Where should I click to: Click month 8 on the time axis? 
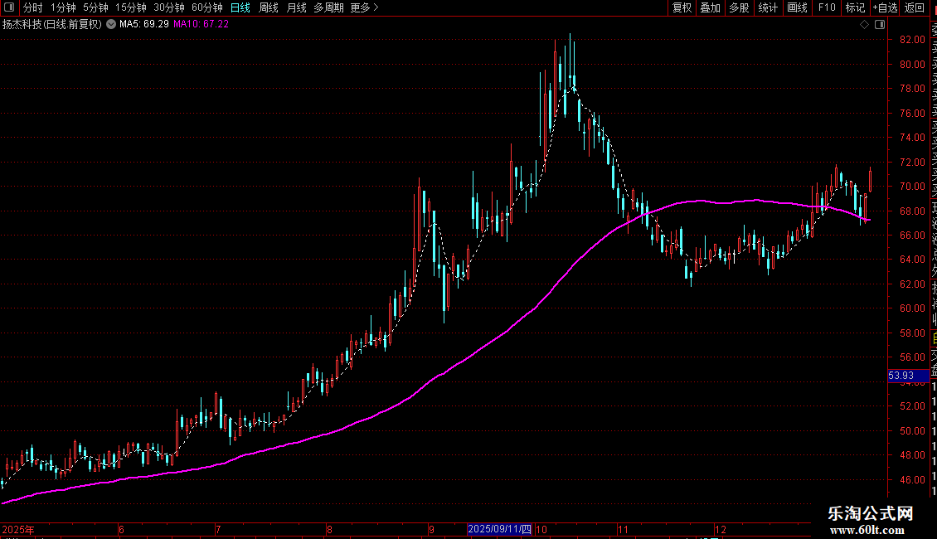tap(329, 529)
